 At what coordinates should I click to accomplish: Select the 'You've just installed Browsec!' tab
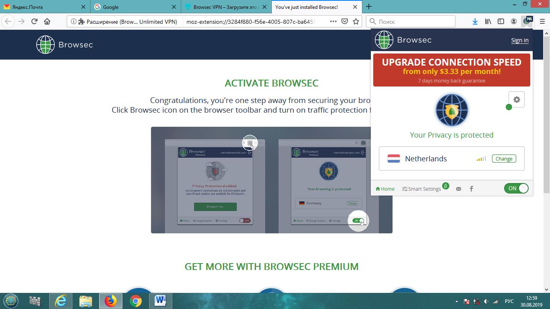(x=316, y=7)
